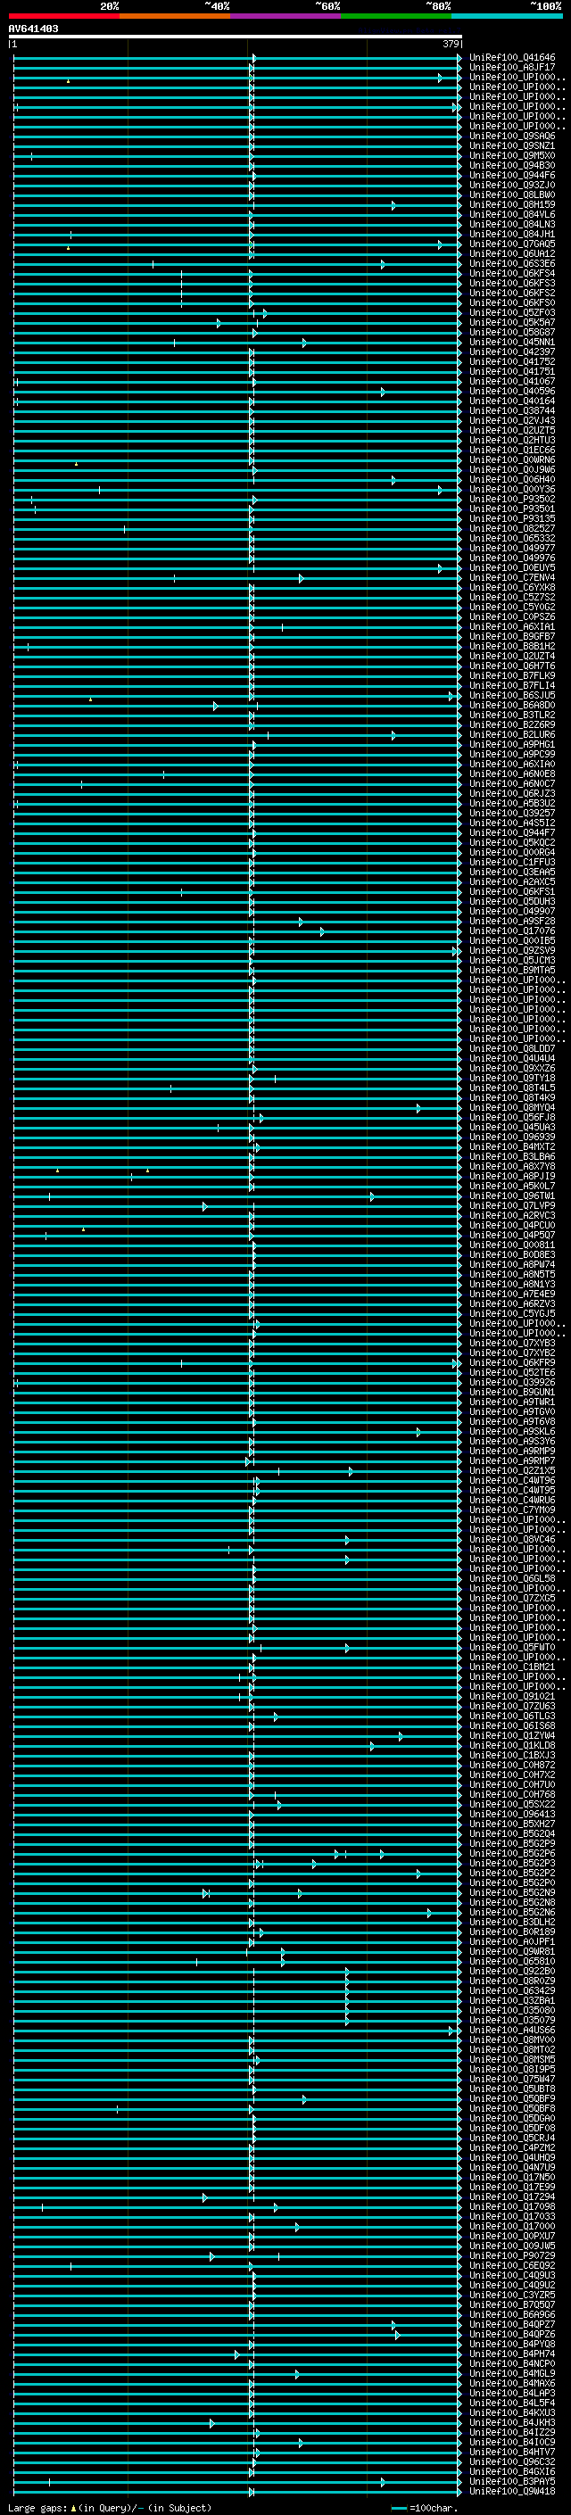
Task: Select the UniRef100_Q6KFS4 label
Action: [x=512, y=275]
